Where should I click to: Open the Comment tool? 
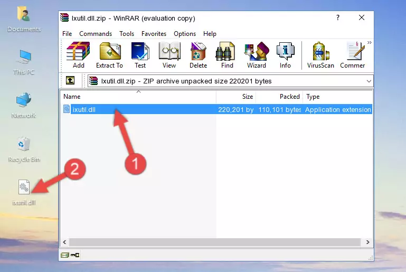(x=353, y=55)
